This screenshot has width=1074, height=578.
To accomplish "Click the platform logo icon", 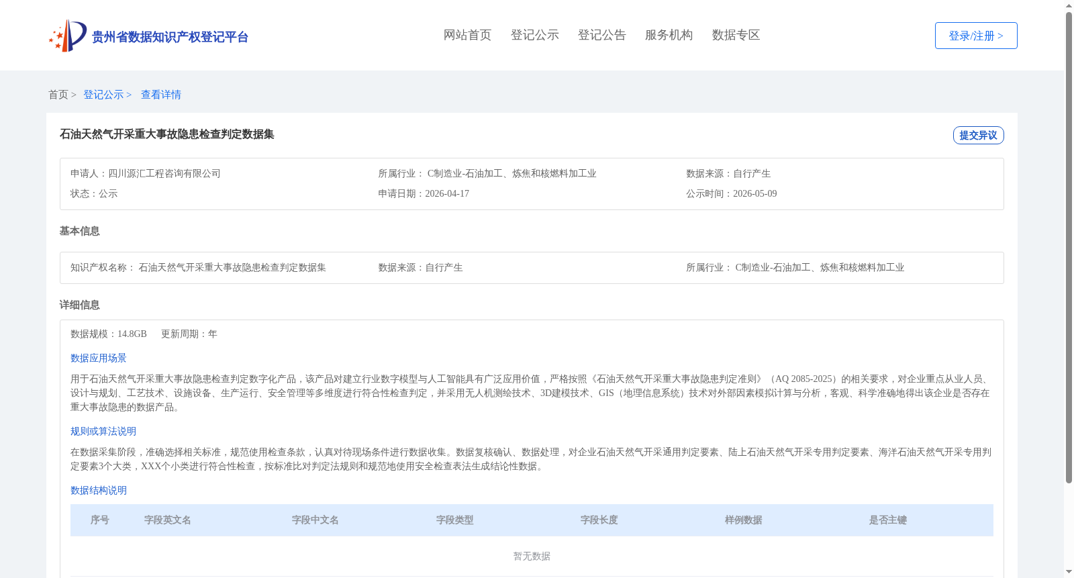I will (68, 36).
